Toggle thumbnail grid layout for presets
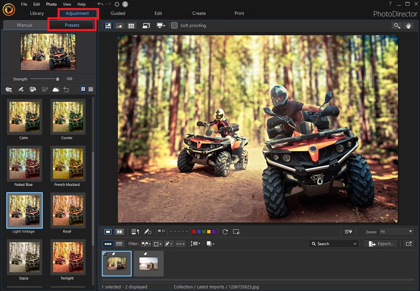The image size is (420, 291). [83, 89]
